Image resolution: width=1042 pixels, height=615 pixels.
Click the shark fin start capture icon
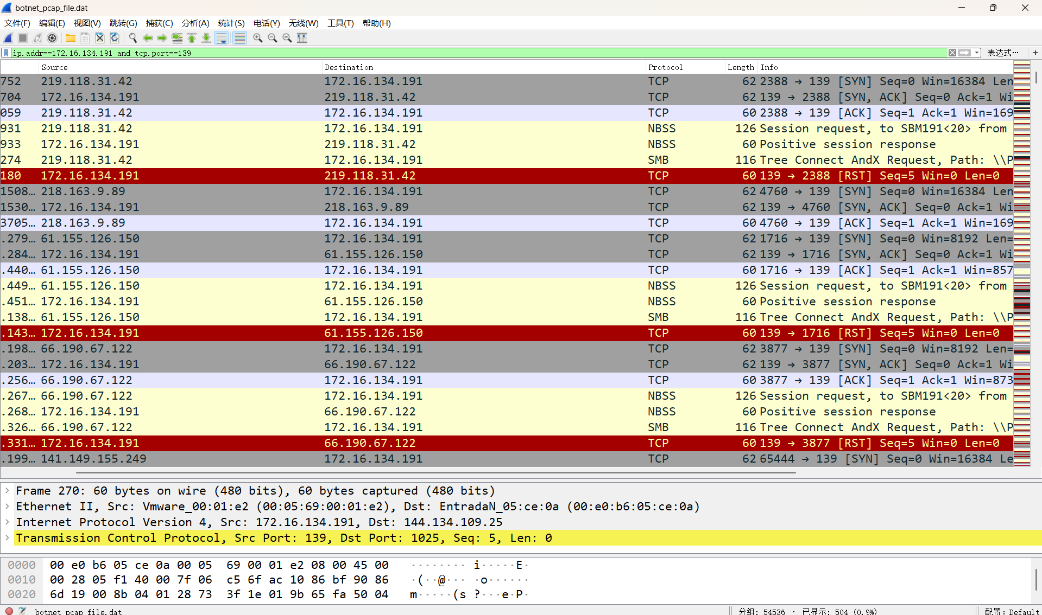8,38
